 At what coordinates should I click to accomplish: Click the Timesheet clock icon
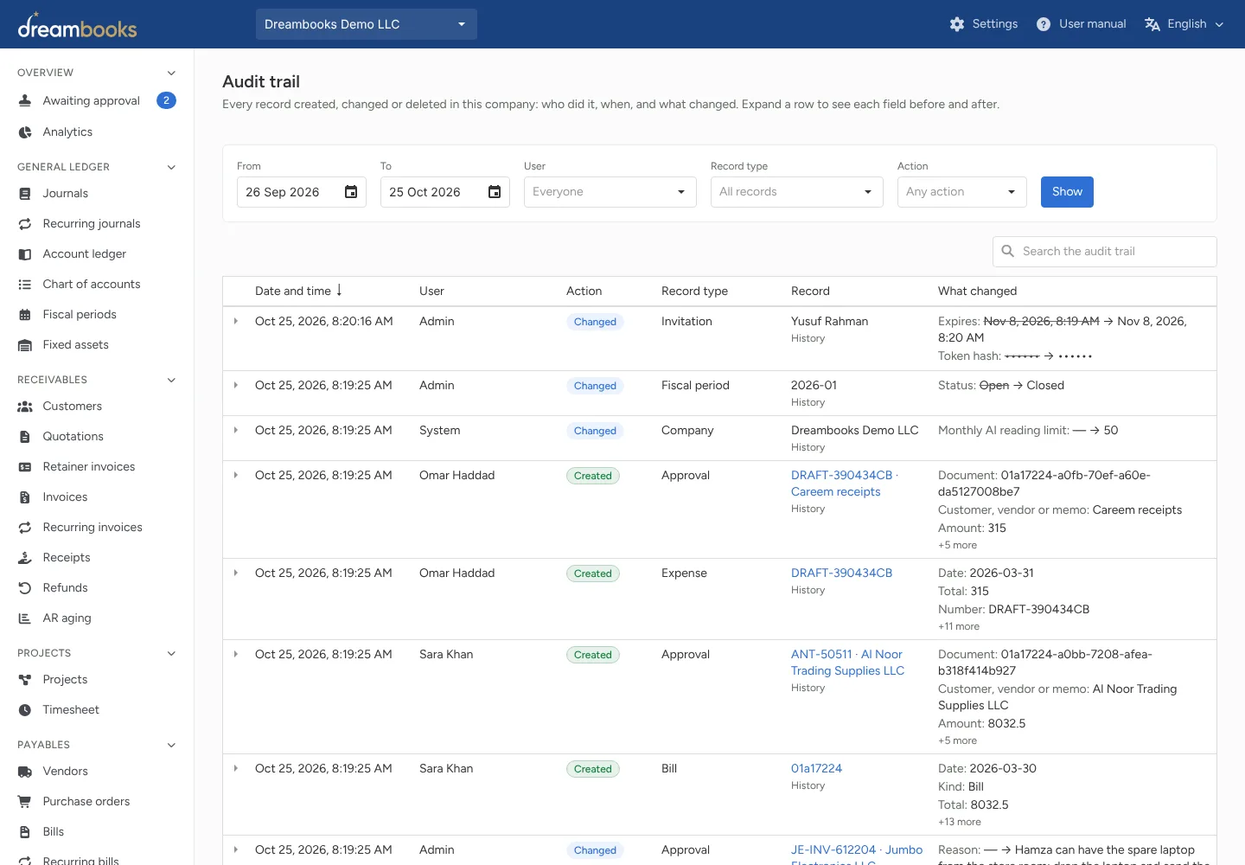25,710
